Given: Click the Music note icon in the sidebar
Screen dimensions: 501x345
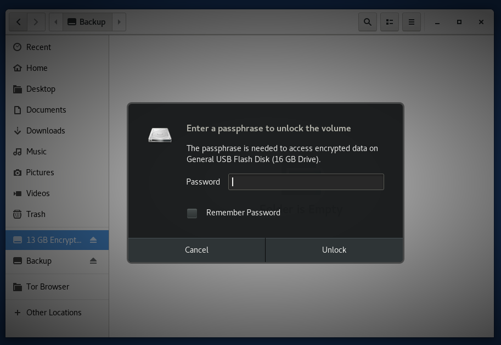Looking at the screenshot, I should (17, 152).
